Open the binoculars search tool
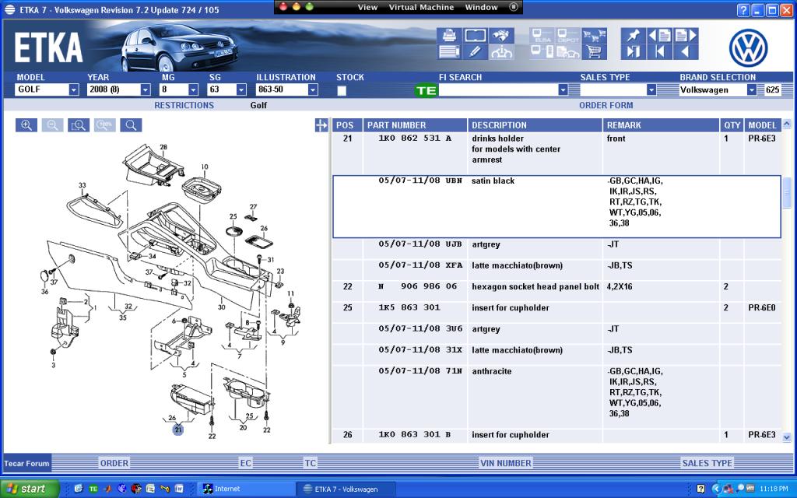Image resolution: width=797 pixels, height=498 pixels. (x=500, y=36)
